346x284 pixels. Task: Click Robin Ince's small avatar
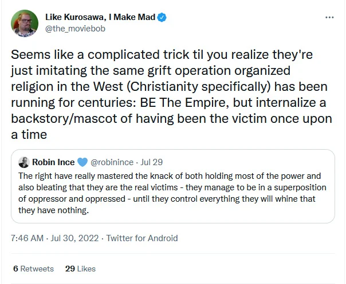24,162
